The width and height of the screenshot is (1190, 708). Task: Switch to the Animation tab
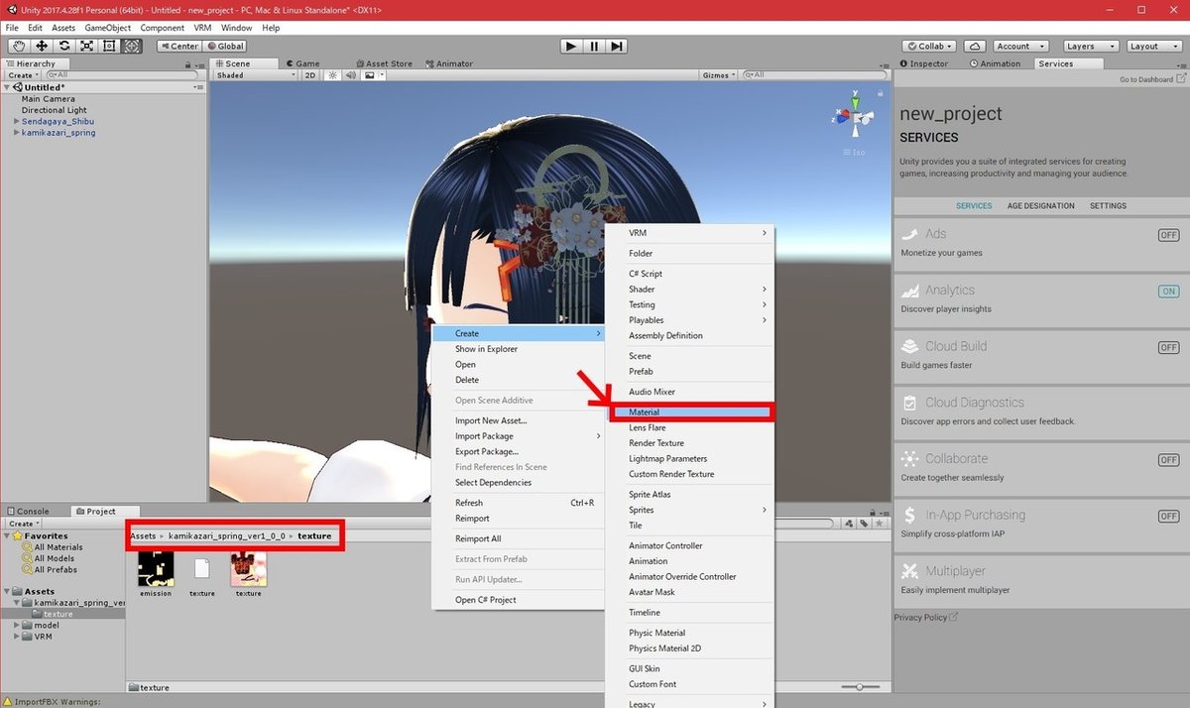(995, 63)
